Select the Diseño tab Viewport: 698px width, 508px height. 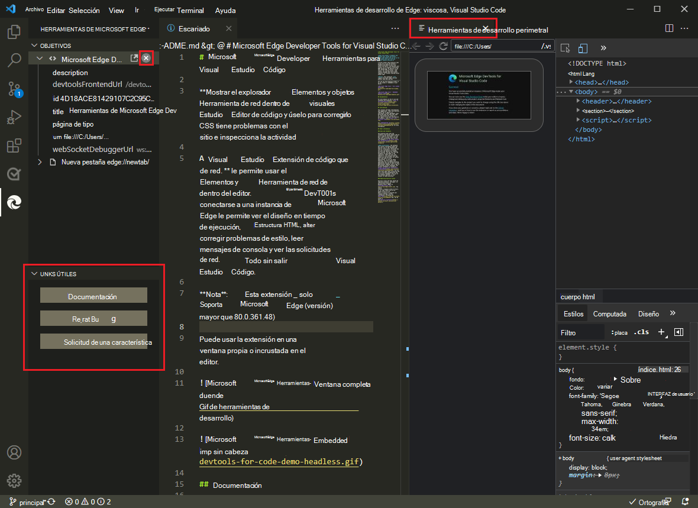pos(648,314)
